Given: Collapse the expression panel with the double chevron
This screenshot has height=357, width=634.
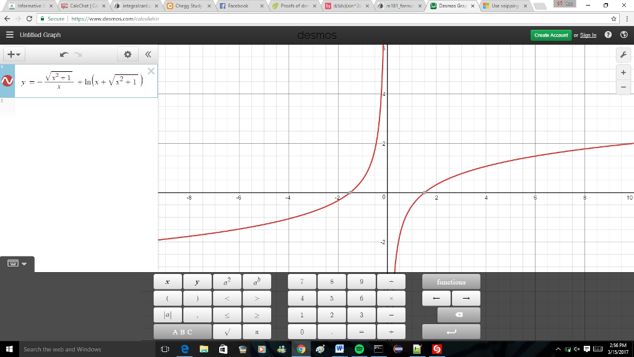Looking at the screenshot, I should tap(148, 55).
